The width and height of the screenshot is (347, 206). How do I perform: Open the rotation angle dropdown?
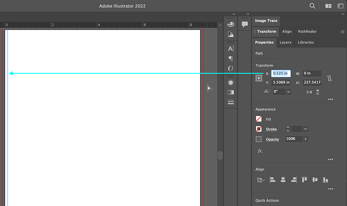pos(288,91)
